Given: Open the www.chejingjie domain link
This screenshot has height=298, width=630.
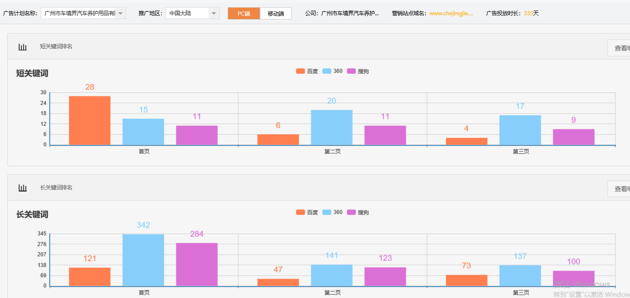Looking at the screenshot, I should point(452,13).
